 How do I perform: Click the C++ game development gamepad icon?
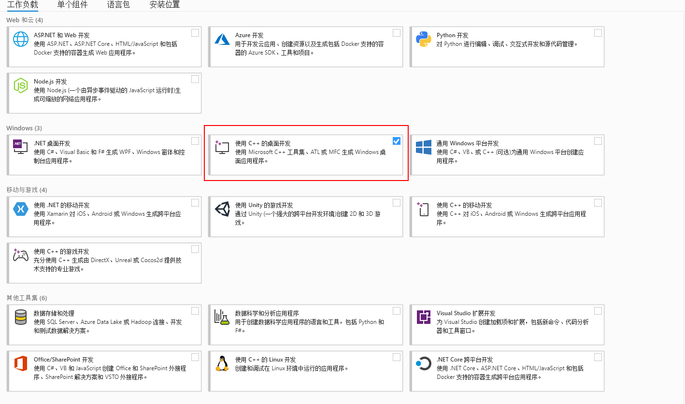[x=21, y=255]
